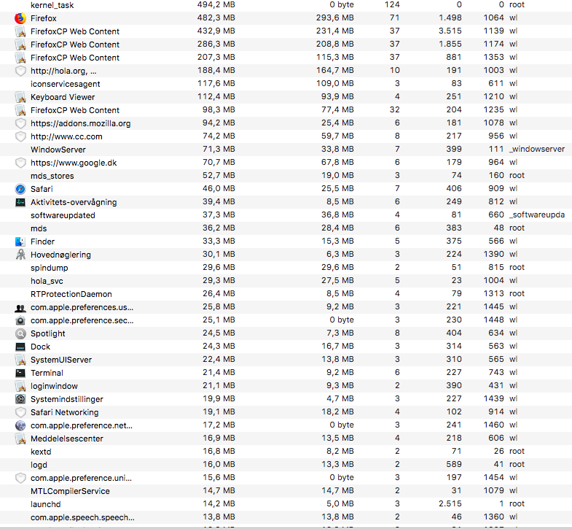
Task: Click the Dock process icon
Action: click(20, 347)
